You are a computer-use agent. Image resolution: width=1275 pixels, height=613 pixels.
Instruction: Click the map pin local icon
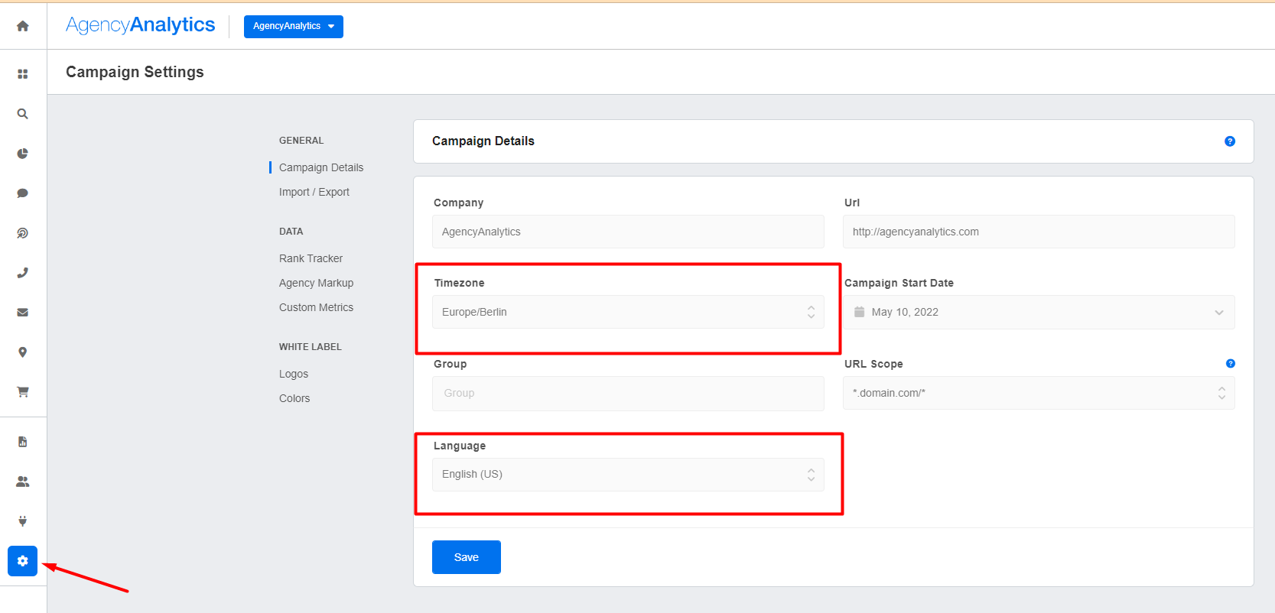click(23, 352)
